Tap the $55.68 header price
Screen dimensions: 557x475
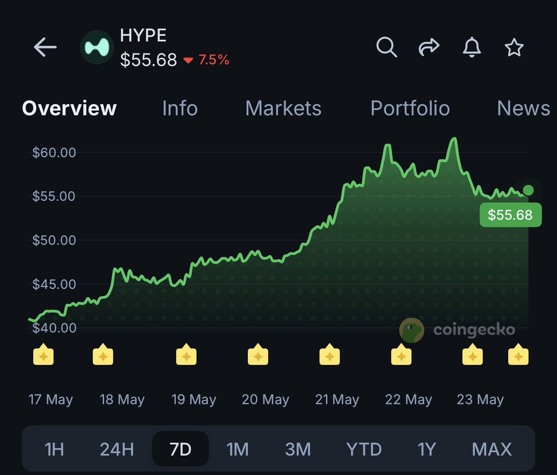click(149, 60)
